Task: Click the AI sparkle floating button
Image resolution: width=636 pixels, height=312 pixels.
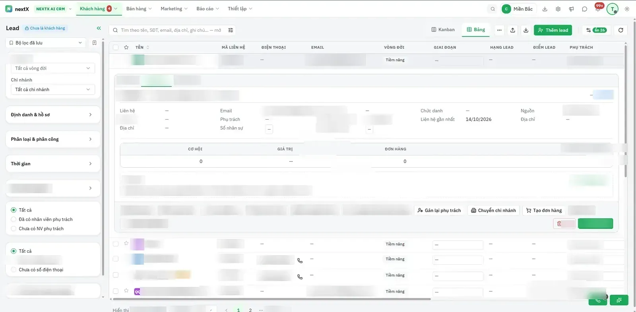Action: click(x=619, y=300)
